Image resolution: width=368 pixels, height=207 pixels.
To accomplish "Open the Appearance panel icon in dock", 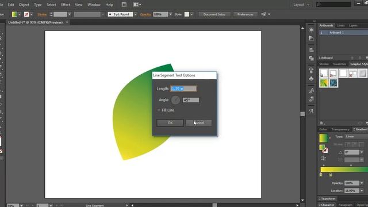I will point(311,30).
